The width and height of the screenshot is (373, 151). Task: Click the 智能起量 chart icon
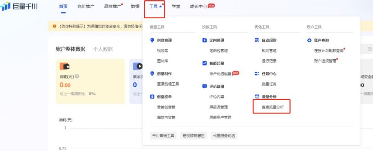pyautogui.click(x=204, y=63)
